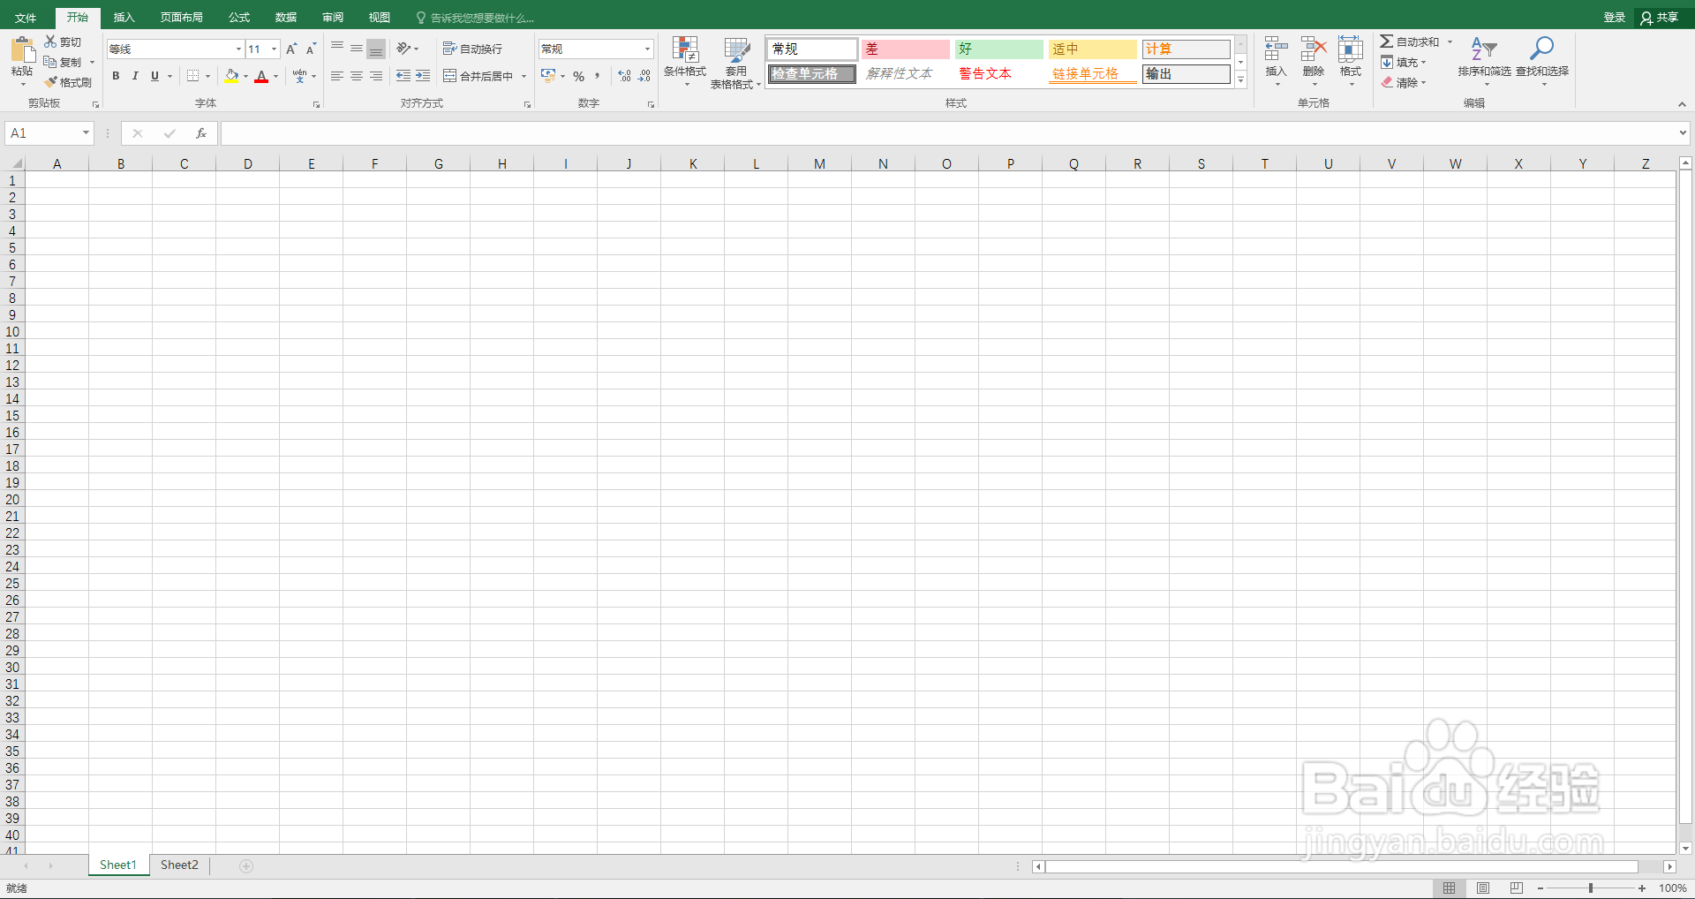Add a new sheet with the plus button
This screenshot has height=899, width=1695.
246,865
